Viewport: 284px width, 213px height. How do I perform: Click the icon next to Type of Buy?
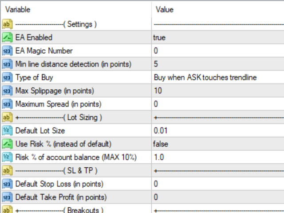[7, 78]
